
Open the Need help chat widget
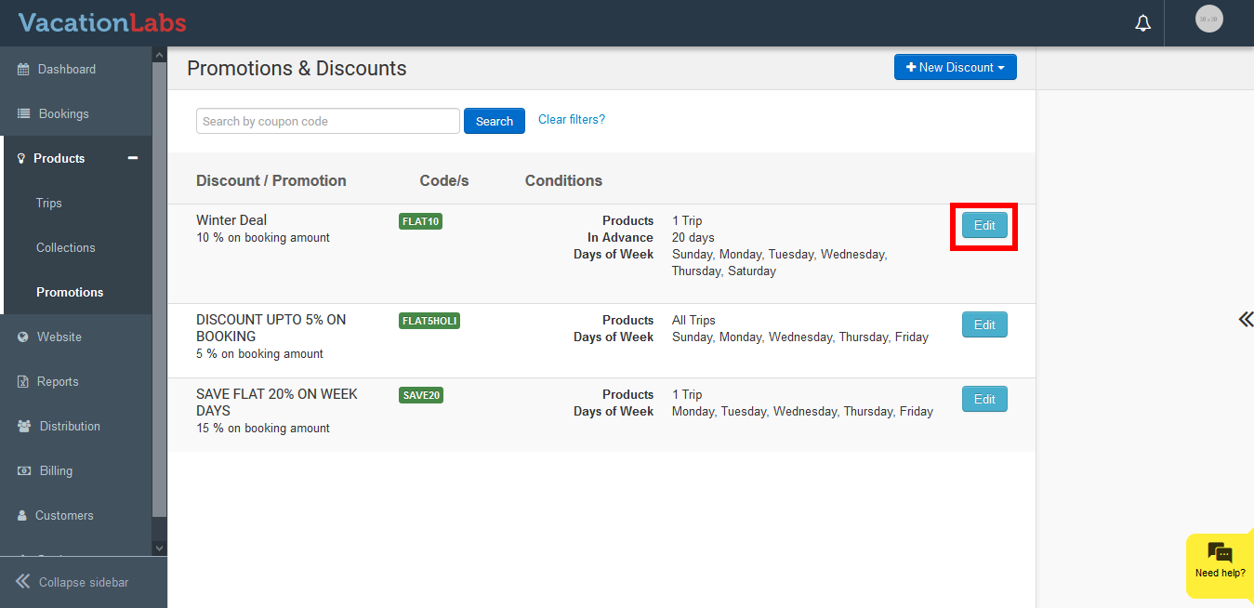(x=1220, y=561)
